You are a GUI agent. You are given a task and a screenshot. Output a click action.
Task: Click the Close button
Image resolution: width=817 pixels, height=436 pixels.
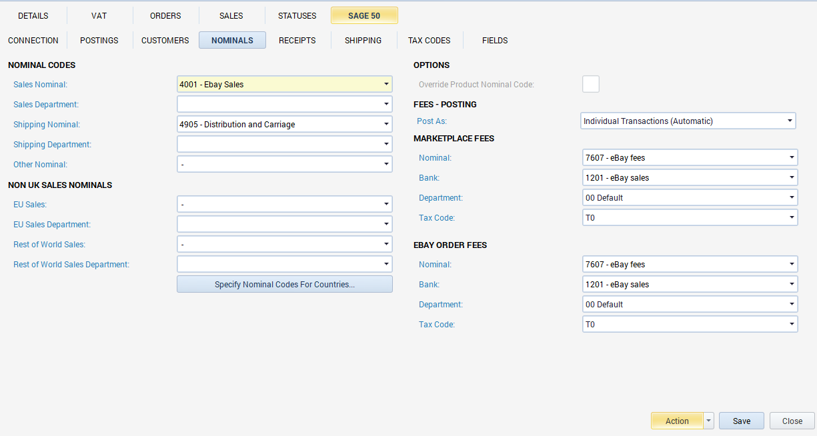pyautogui.click(x=792, y=421)
